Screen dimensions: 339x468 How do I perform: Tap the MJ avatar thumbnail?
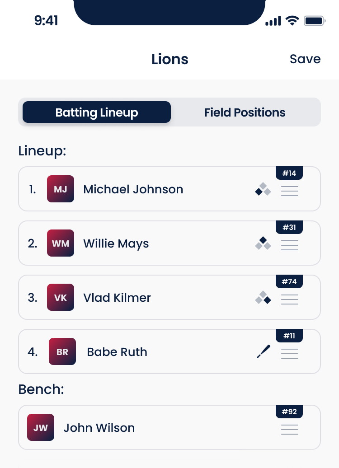tap(61, 189)
